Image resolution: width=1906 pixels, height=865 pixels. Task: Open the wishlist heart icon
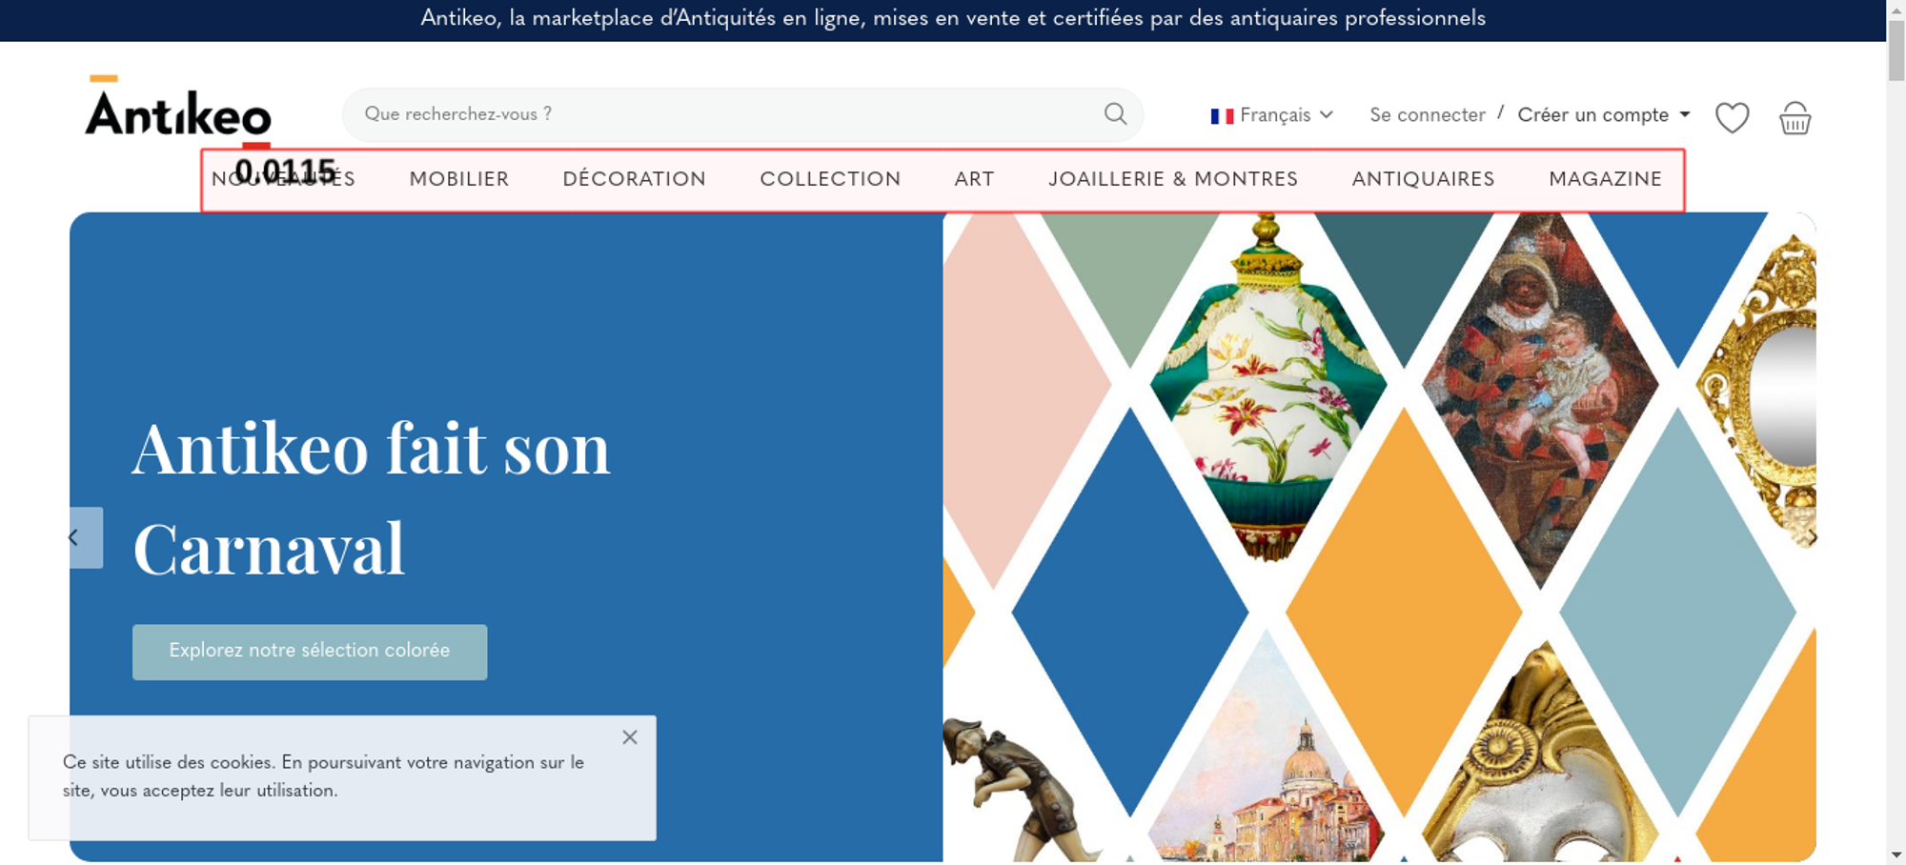click(x=1732, y=118)
